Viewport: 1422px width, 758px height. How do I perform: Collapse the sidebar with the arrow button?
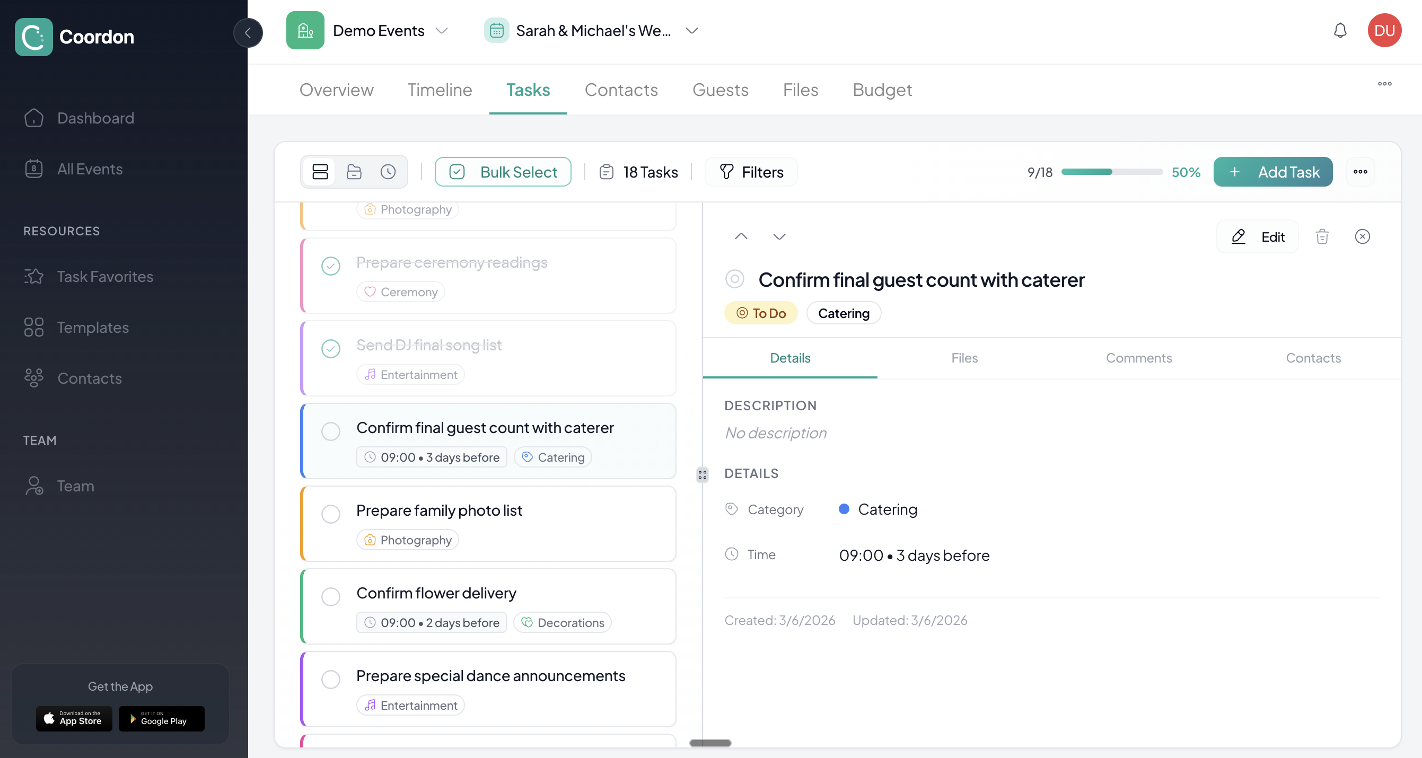248,32
